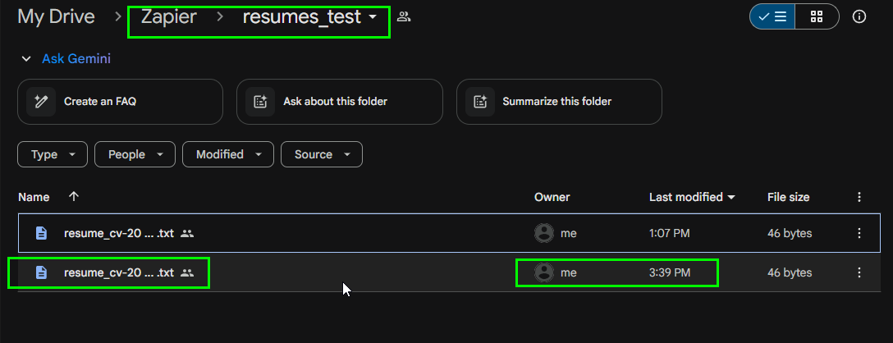Collapse the Ask Gemini section

tap(25, 59)
